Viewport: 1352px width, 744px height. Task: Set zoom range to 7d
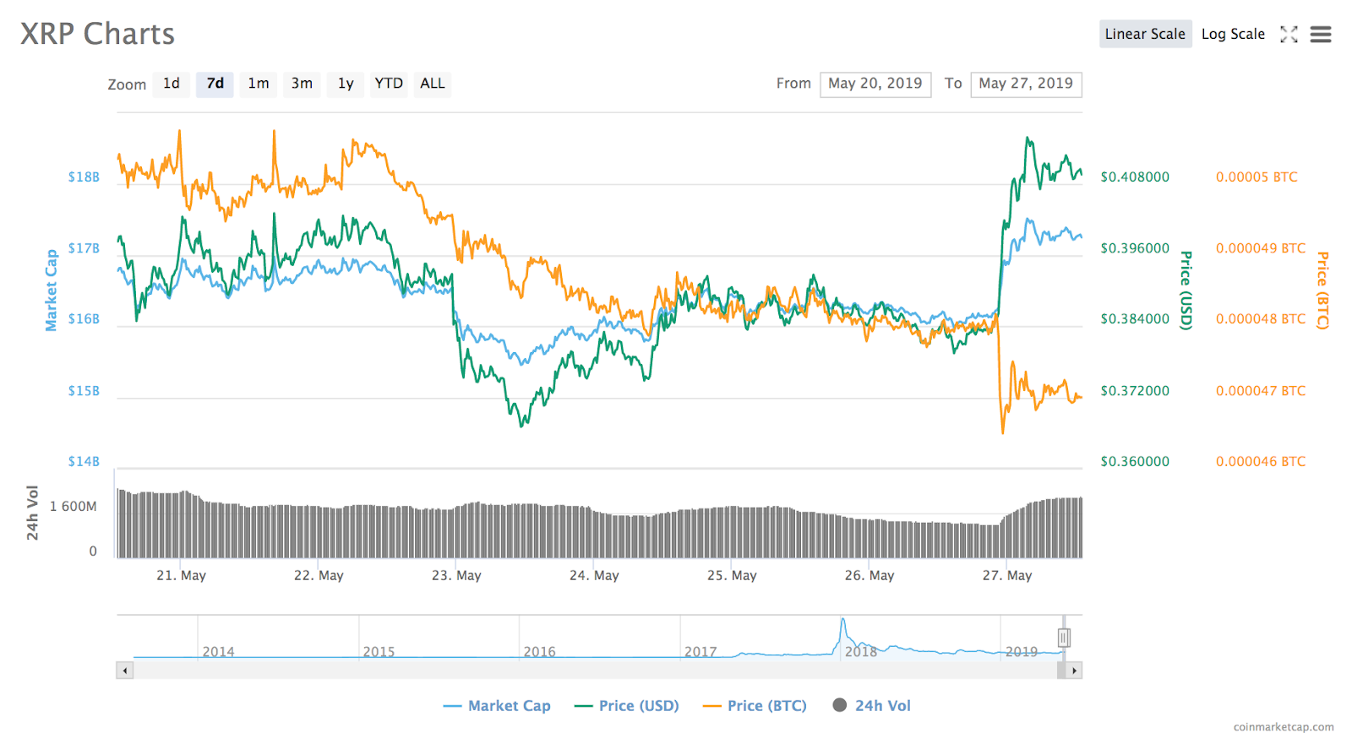pyautogui.click(x=215, y=84)
